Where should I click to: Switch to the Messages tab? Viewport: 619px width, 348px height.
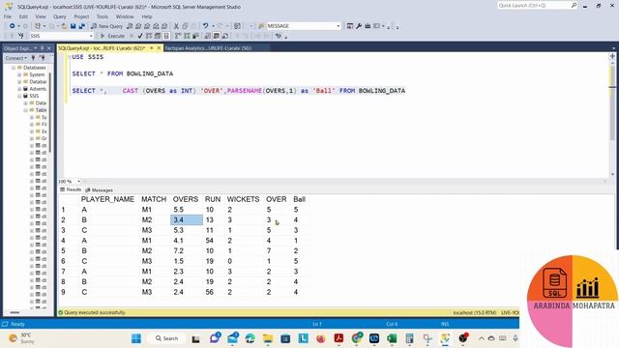click(x=99, y=190)
